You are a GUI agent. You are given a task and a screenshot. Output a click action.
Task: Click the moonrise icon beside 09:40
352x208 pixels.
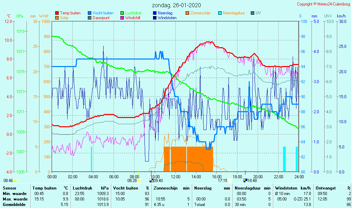tap(152, 180)
